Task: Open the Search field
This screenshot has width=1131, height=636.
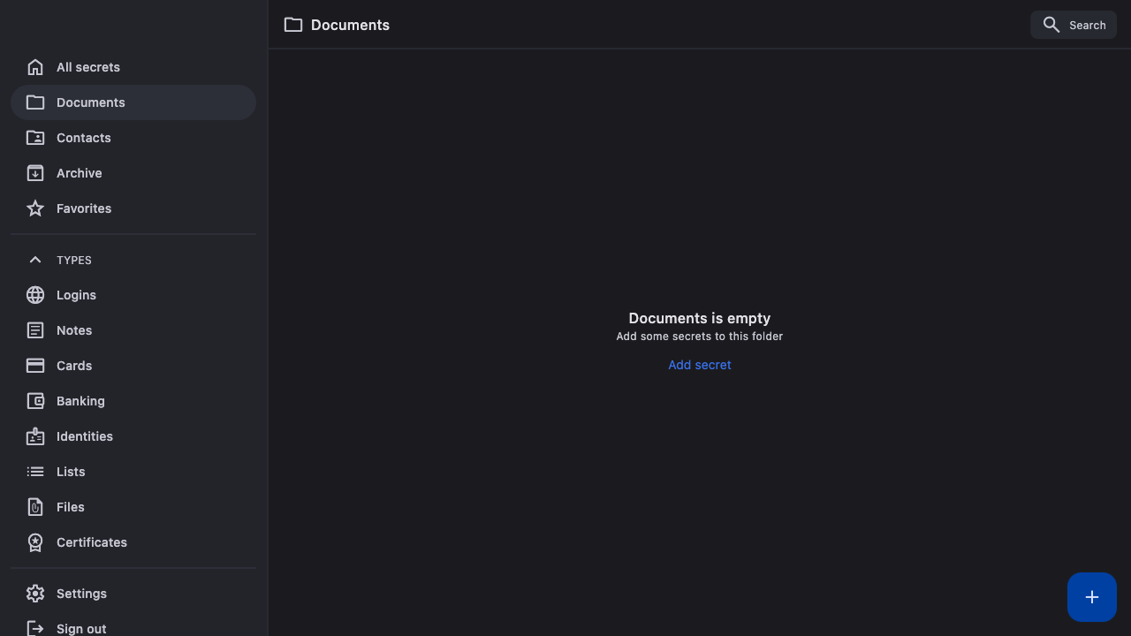Action: [1074, 25]
